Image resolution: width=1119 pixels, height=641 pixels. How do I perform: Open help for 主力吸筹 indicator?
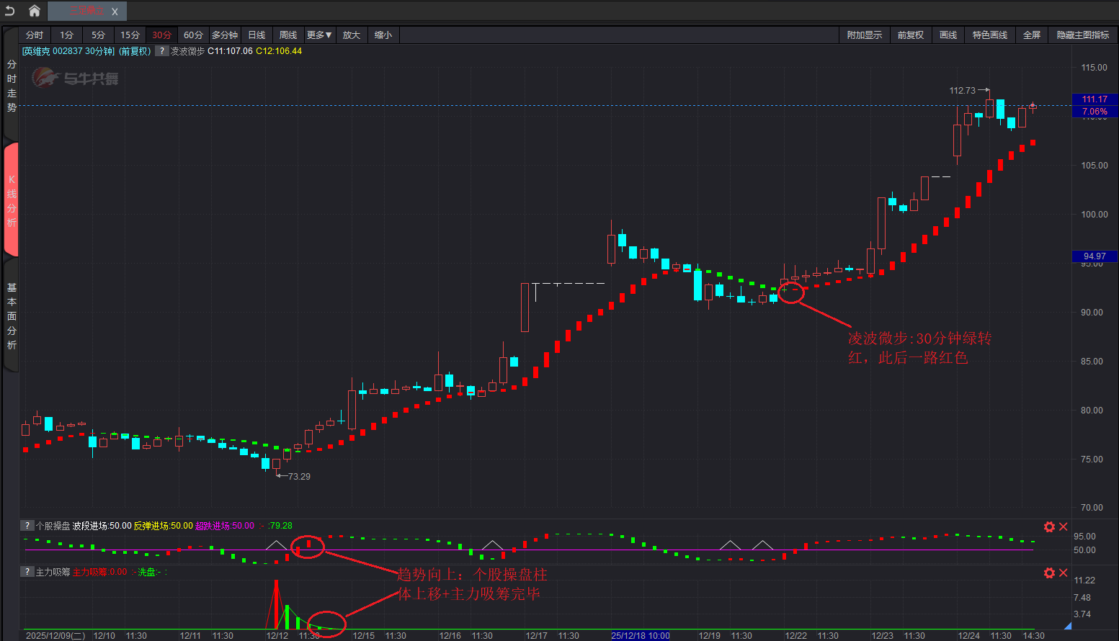coord(27,572)
